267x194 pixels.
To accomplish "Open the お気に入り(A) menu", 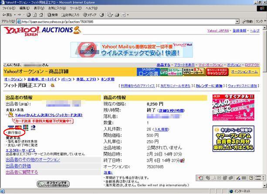I will [x=57, y=8].
